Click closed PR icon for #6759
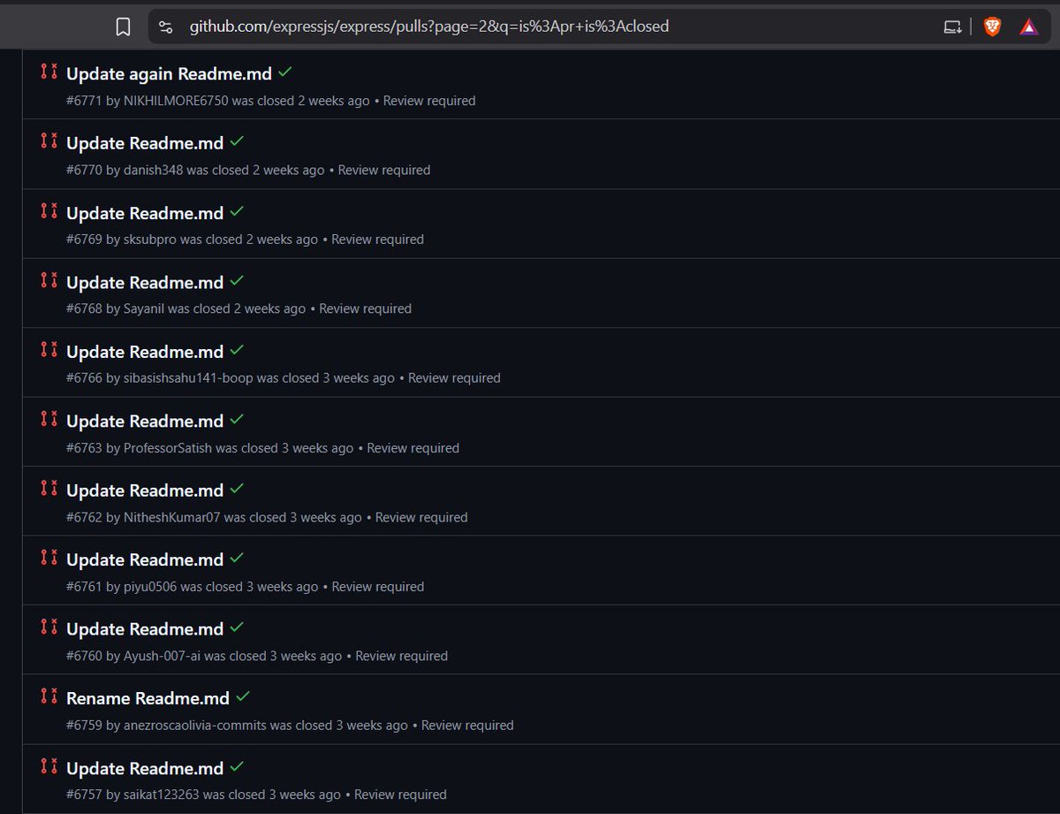Screen dimensions: 1060x814 tap(49, 696)
